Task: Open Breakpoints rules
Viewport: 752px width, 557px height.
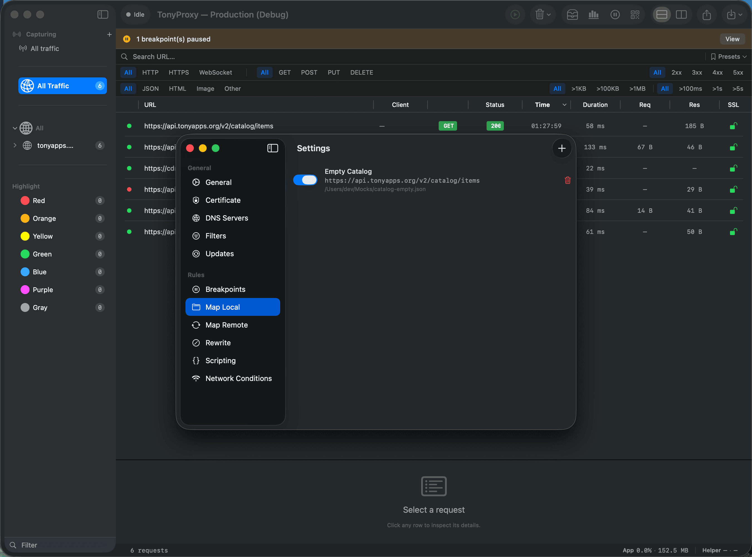Action: (233, 289)
